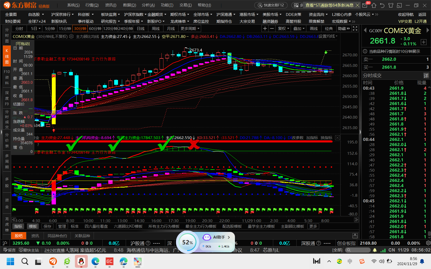Open Windows Start menu

10,261
